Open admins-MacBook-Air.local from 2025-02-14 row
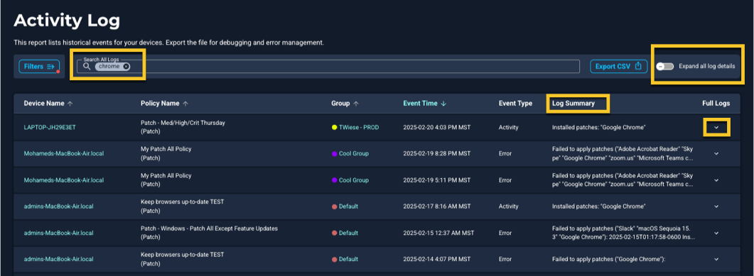The width and height of the screenshot is (754, 276). coord(59,259)
